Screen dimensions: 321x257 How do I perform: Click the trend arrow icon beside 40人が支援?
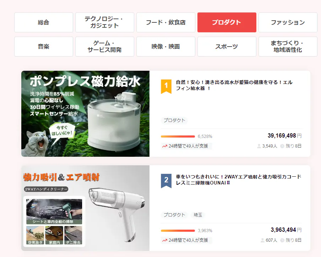[x=165, y=240]
